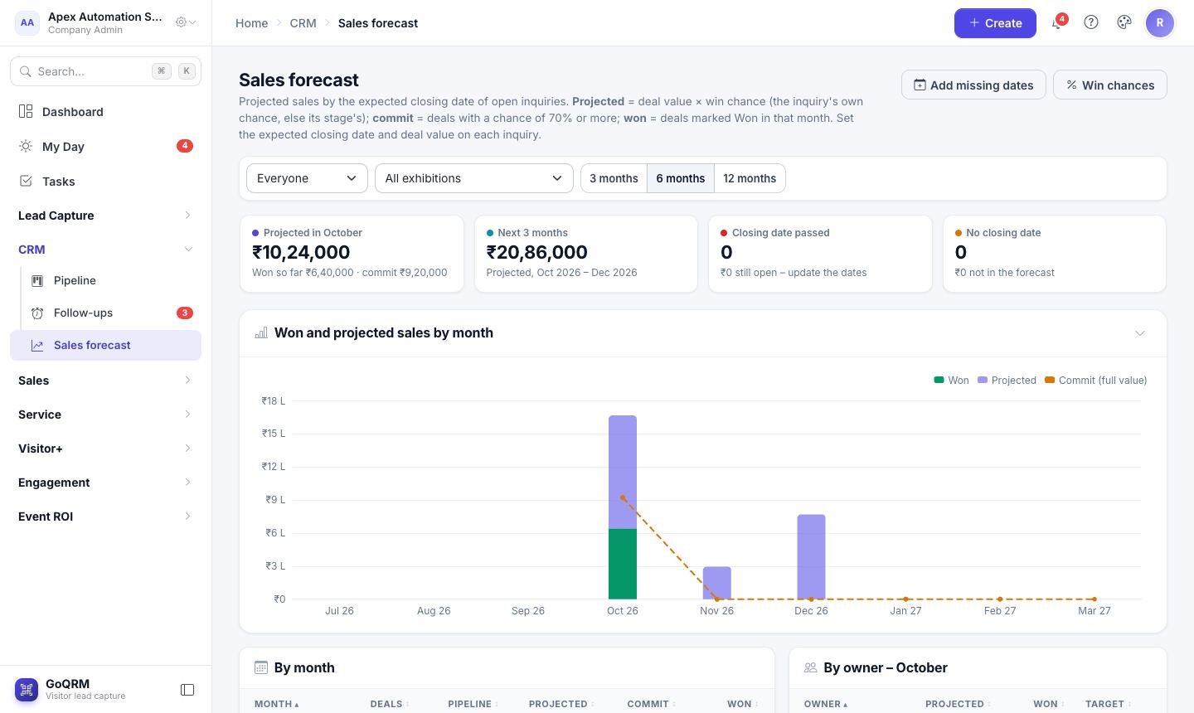Click the company settings gear icon
The image size is (1194, 713).
[182, 22]
